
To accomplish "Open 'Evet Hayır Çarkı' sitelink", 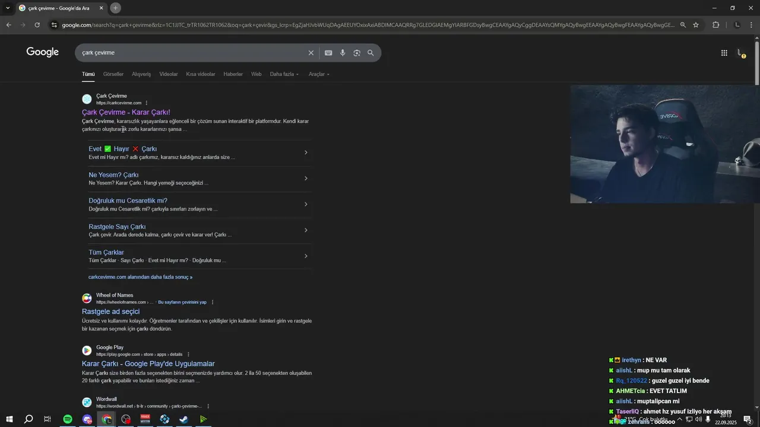I will [123, 149].
